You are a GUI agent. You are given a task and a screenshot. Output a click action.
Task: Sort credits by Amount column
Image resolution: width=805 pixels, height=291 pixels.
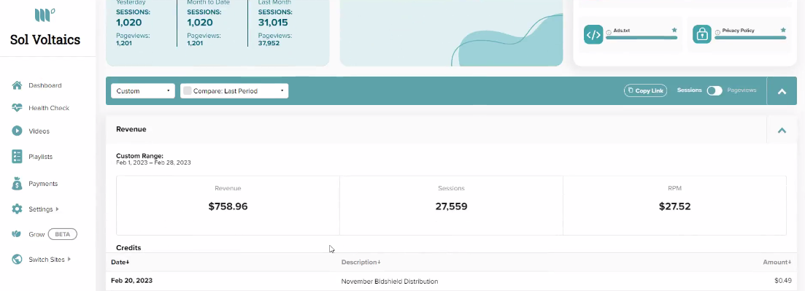pos(777,263)
